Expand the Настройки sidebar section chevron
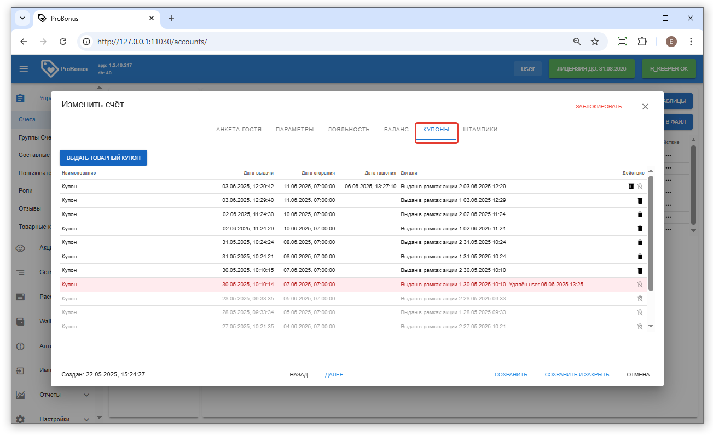This screenshot has width=713, height=435. (x=86, y=420)
